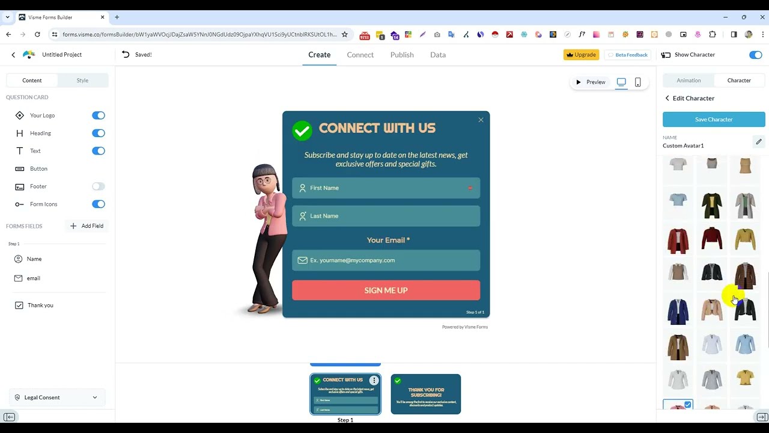
Task: Collapse left panel icon at bottom-left
Action: 9,417
